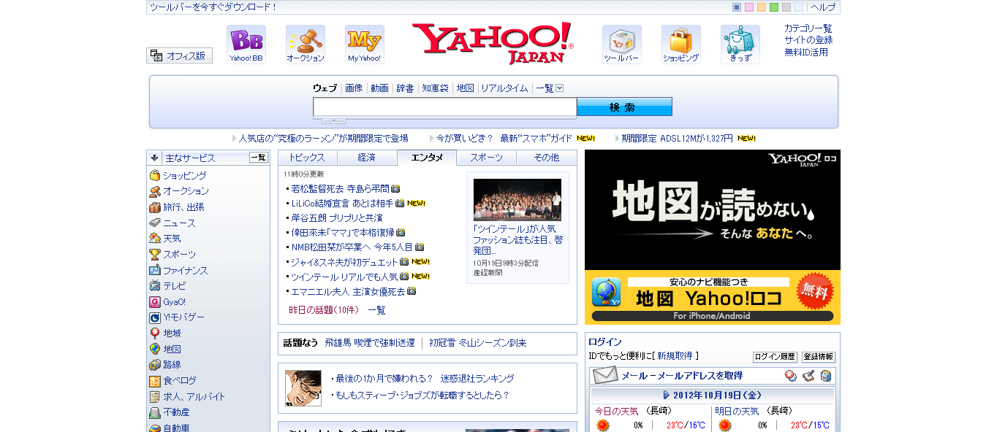Click the 旅行、出張 suitcase icon
Viewport: 986px width, 432px height.
point(155,207)
